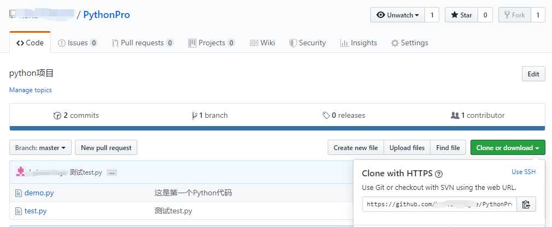The height and width of the screenshot is (227, 552).
Task: Click Upload files button
Action: pyautogui.click(x=407, y=147)
